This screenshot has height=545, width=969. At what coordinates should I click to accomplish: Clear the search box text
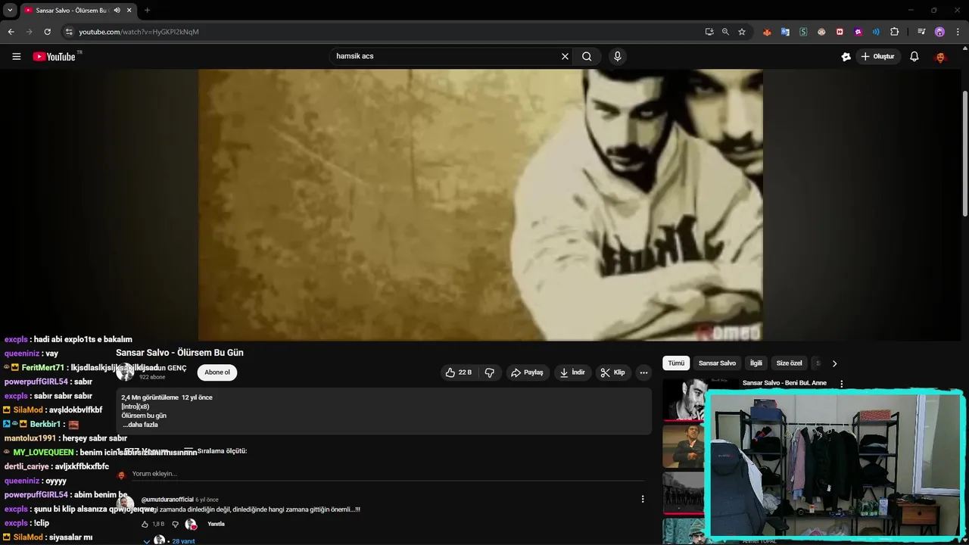pyautogui.click(x=565, y=56)
